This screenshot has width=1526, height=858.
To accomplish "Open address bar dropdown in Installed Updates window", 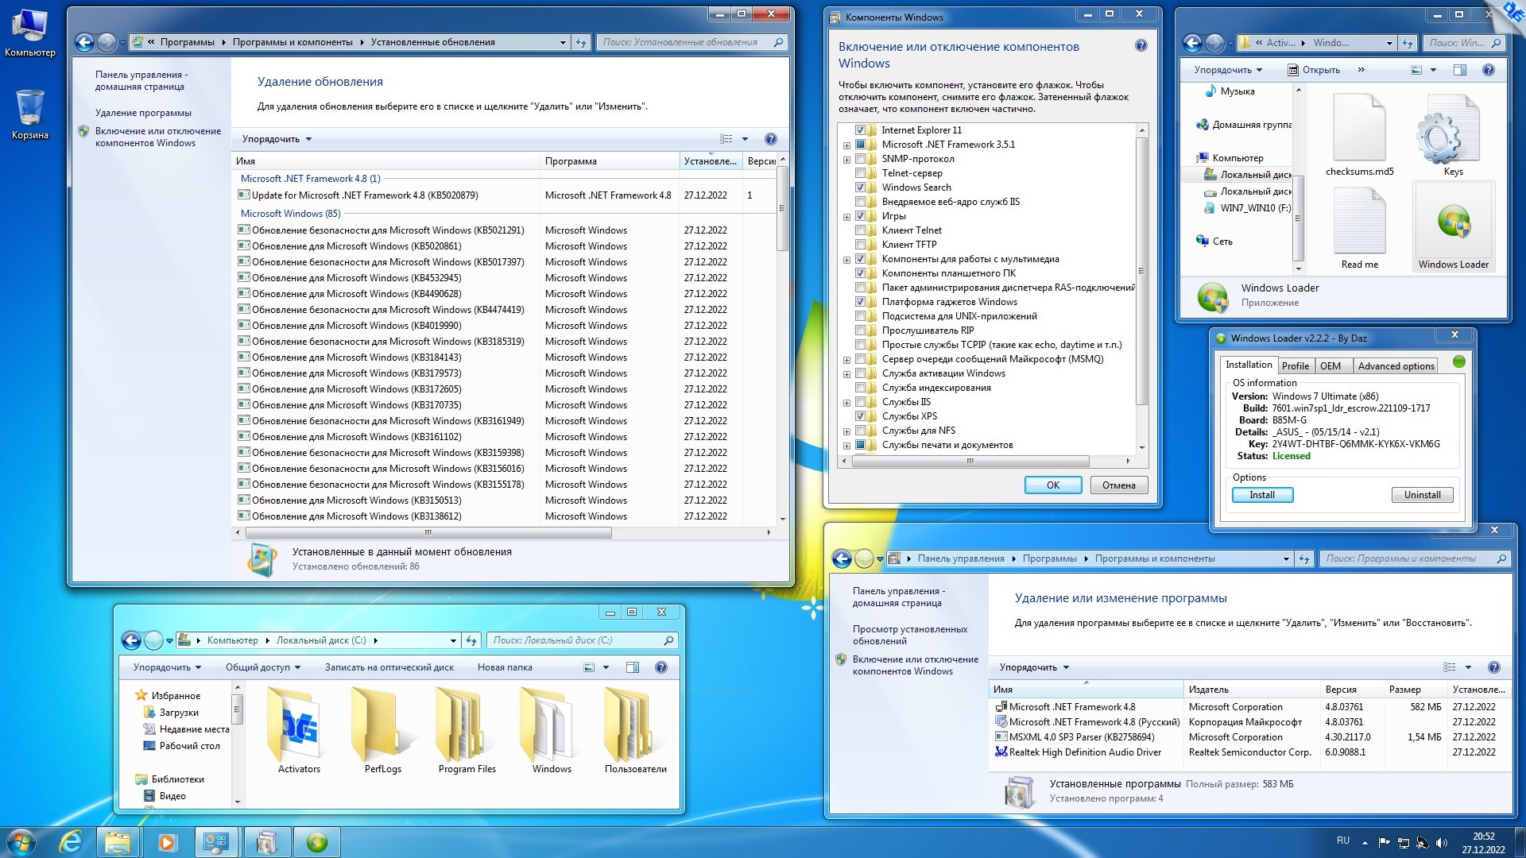I will (x=563, y=42).
